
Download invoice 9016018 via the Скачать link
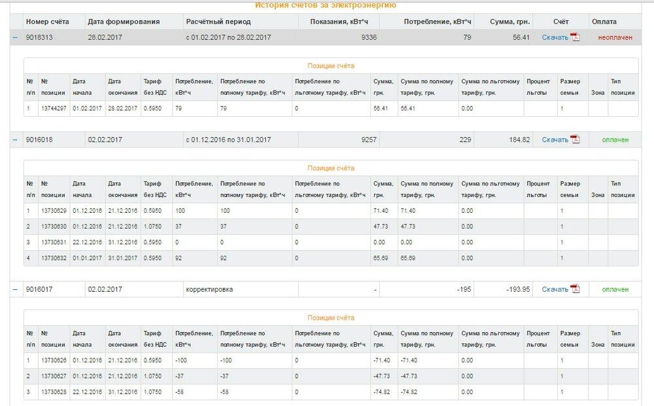coord(555,140)
